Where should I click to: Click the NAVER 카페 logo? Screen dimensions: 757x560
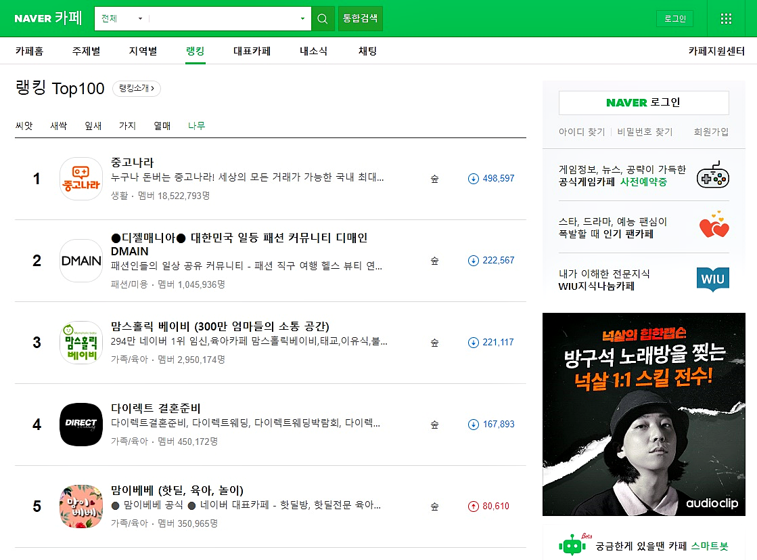[48, 18]
